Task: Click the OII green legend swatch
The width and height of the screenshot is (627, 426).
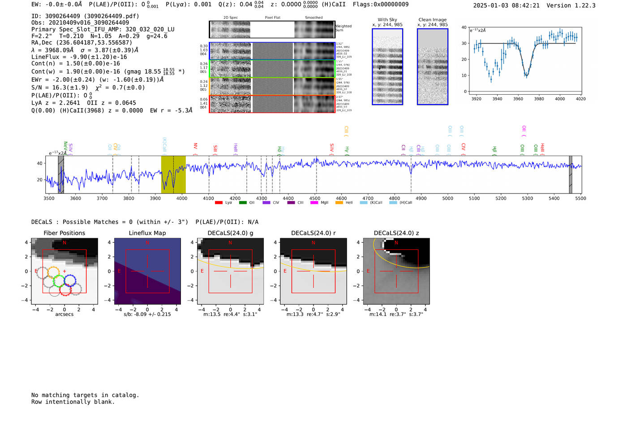Action: pyautogui.click(x=243, y=202)
